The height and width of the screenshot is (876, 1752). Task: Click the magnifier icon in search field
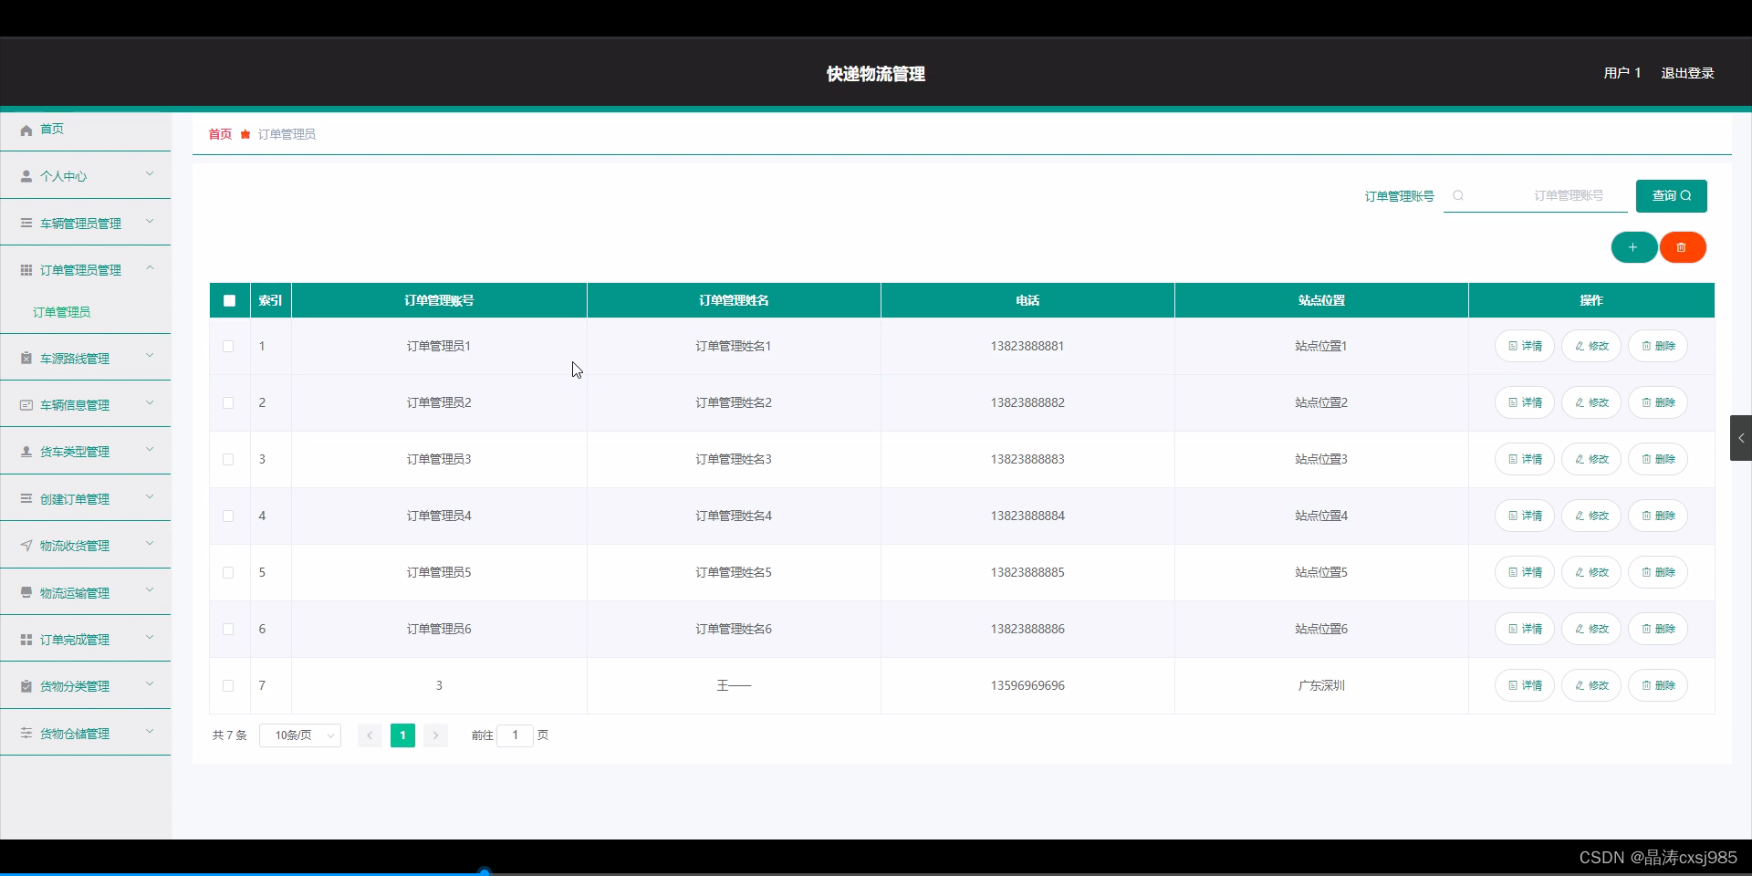click(x=1458, y=195)
